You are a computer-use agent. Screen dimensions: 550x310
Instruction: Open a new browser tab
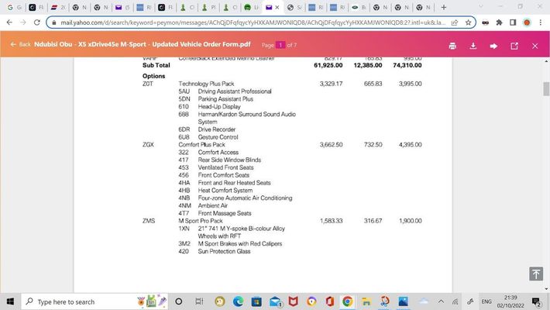[x=444, y=7]
